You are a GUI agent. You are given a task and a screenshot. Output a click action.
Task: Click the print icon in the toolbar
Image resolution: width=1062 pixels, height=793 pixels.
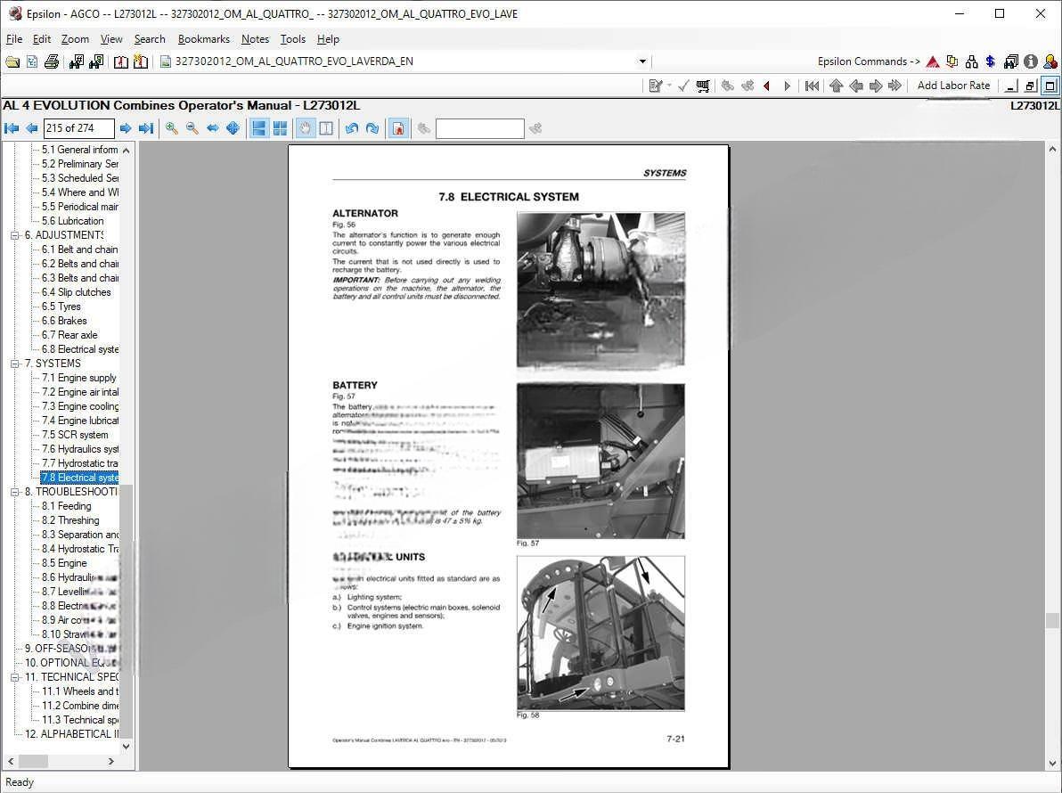[52, 61]
